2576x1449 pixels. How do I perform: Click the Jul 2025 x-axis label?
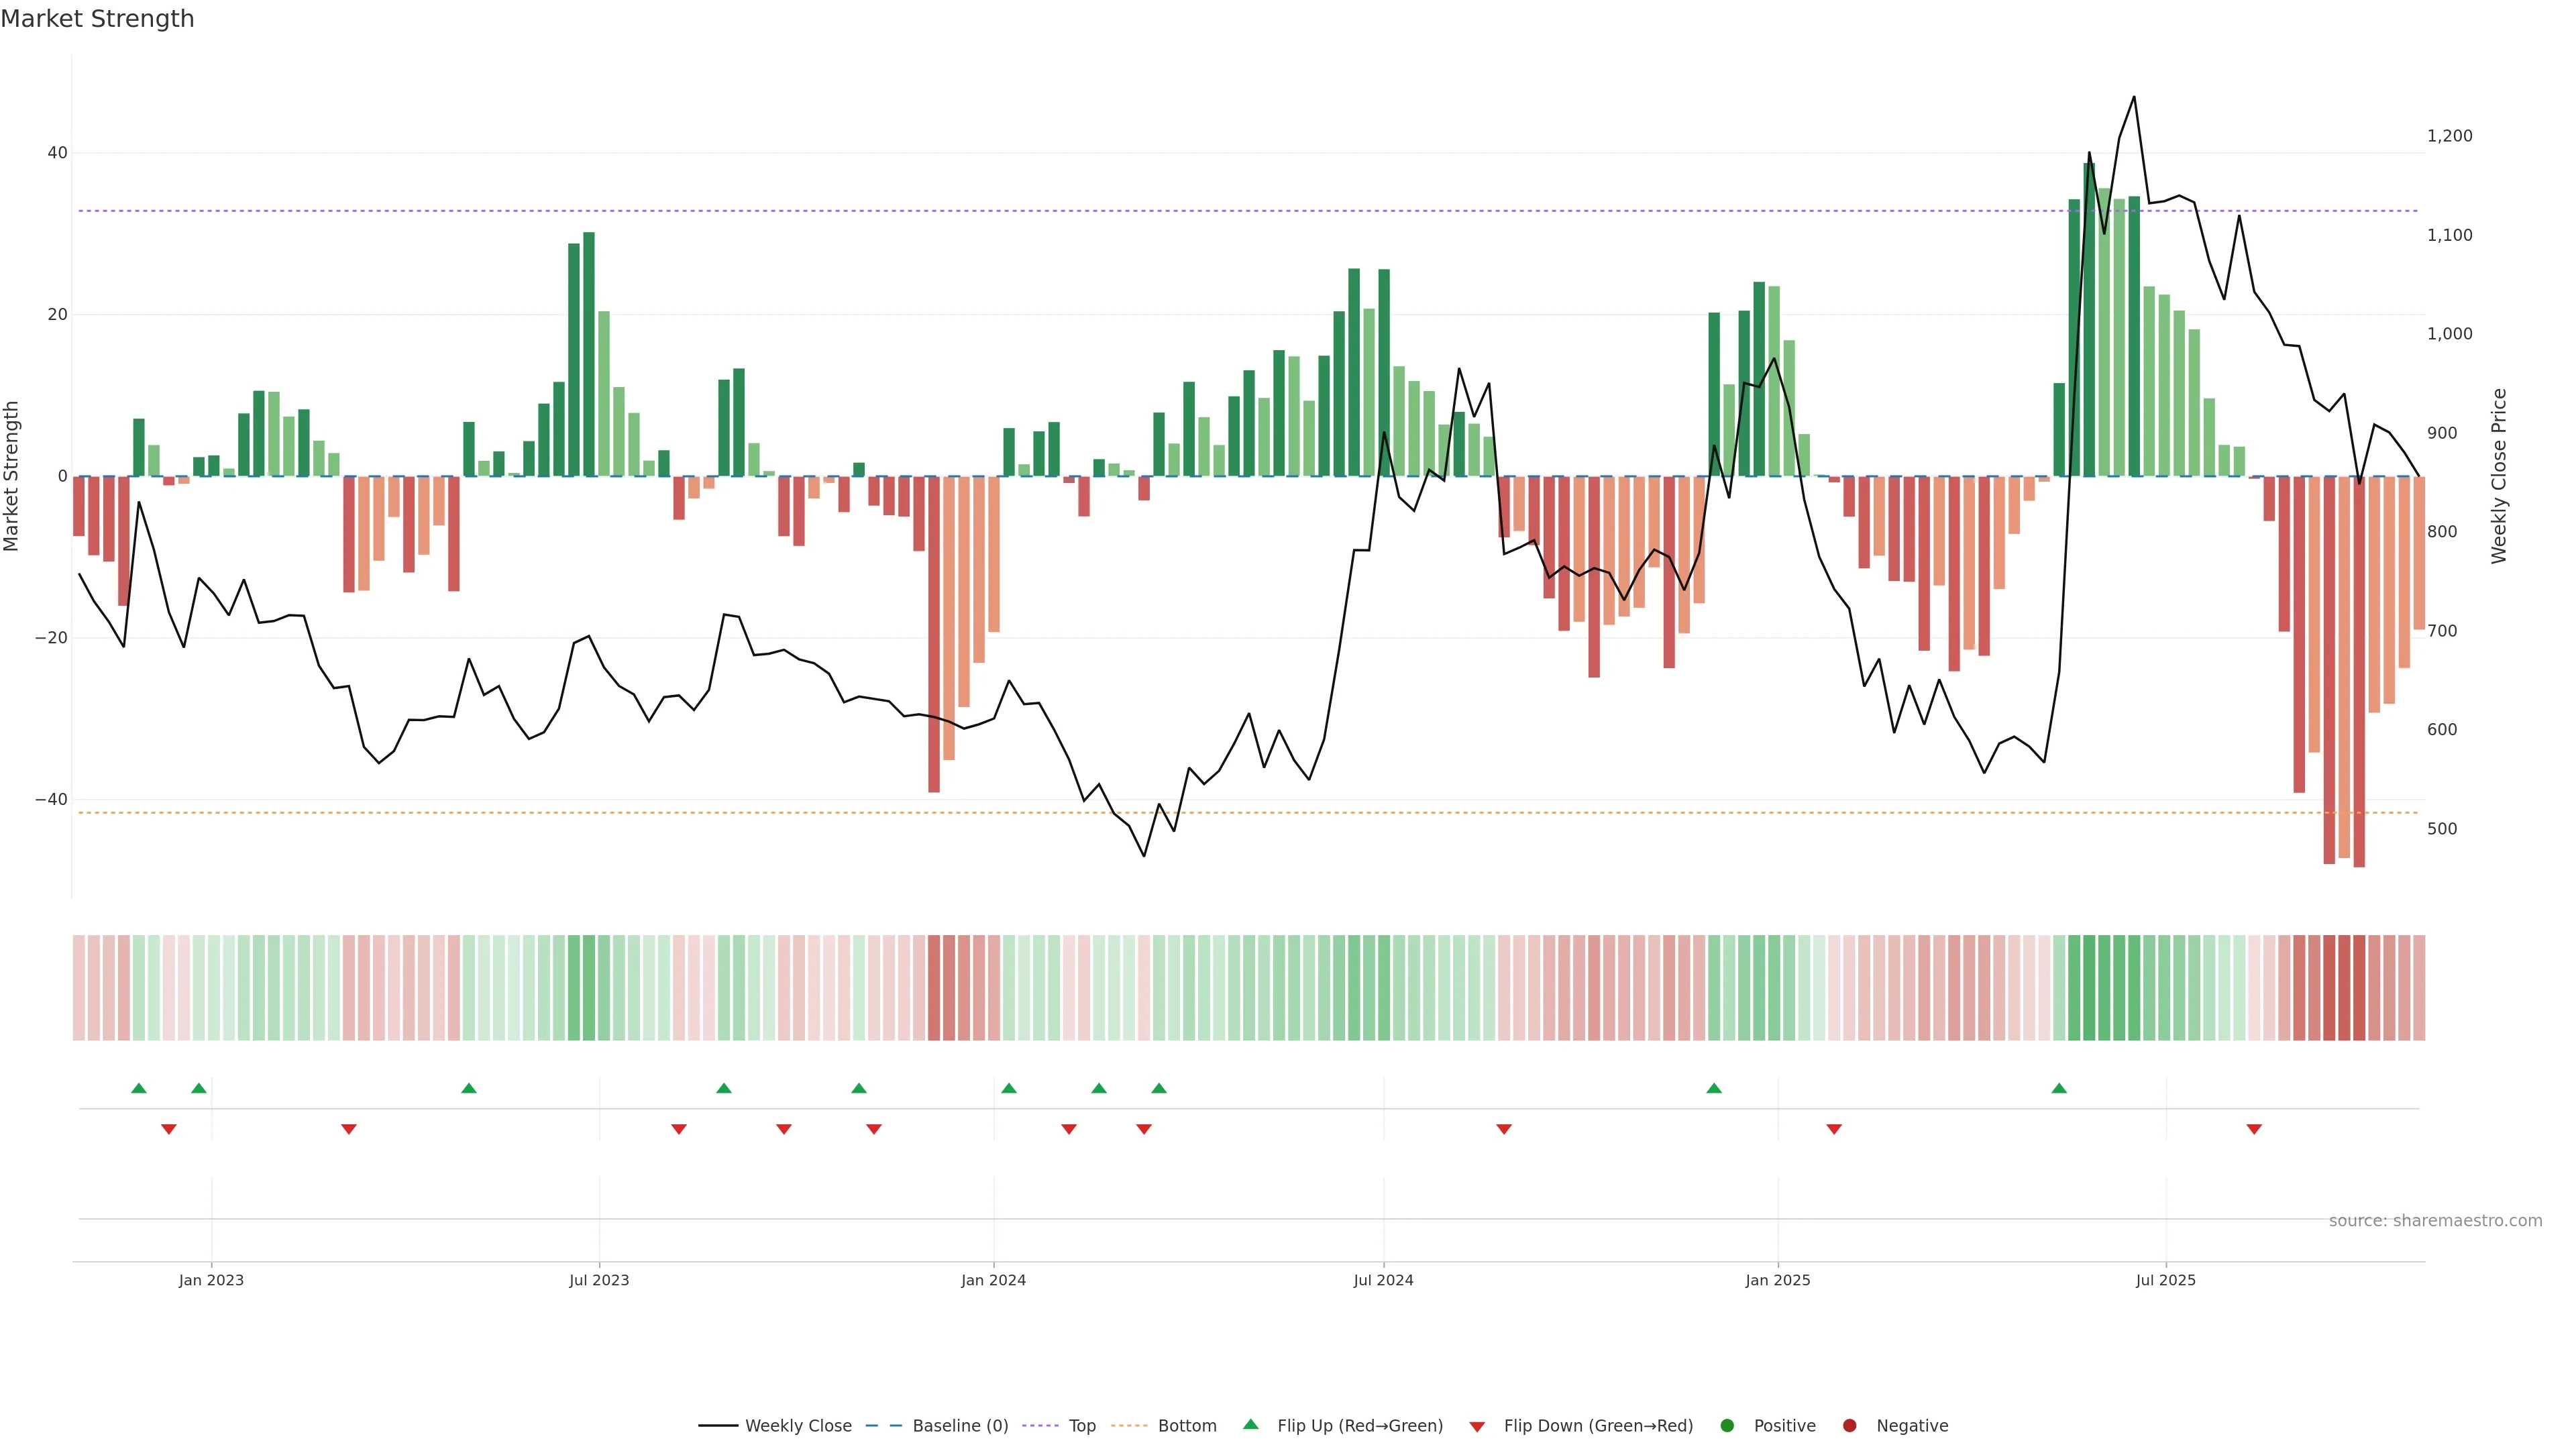pyautogui.click(x=2165, y=1280)
